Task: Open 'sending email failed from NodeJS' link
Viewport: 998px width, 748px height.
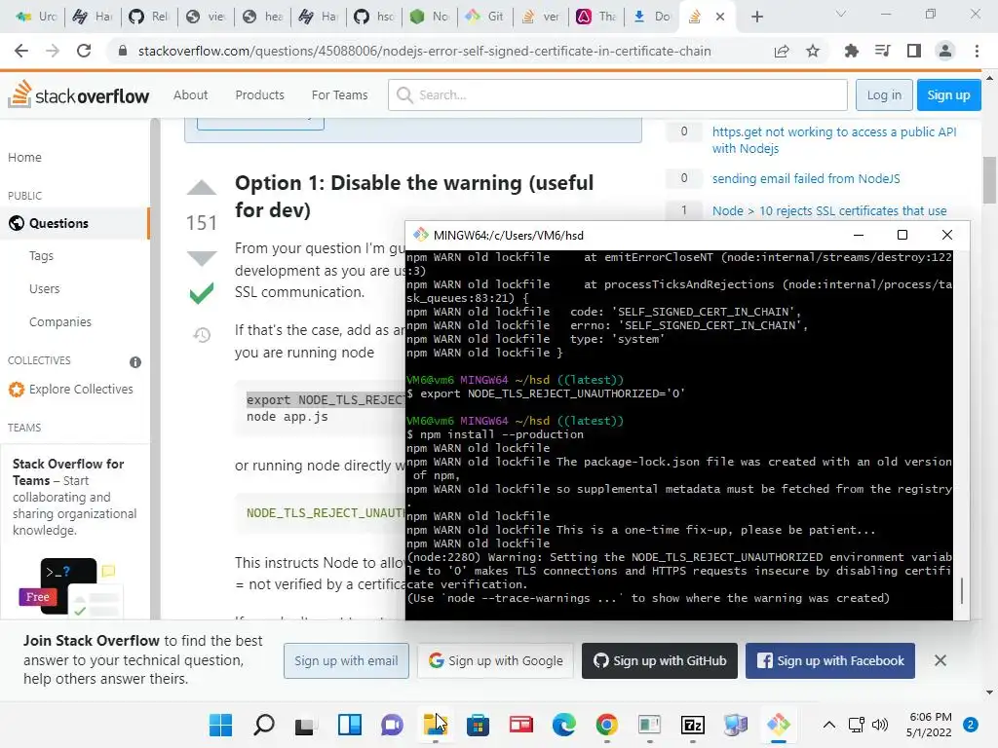Action: click(806, 179)
